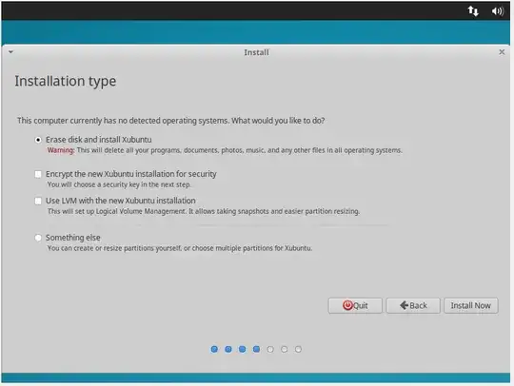Click the red Warning text line
This screenshot has height=386, width=514.
pos(225,150)
